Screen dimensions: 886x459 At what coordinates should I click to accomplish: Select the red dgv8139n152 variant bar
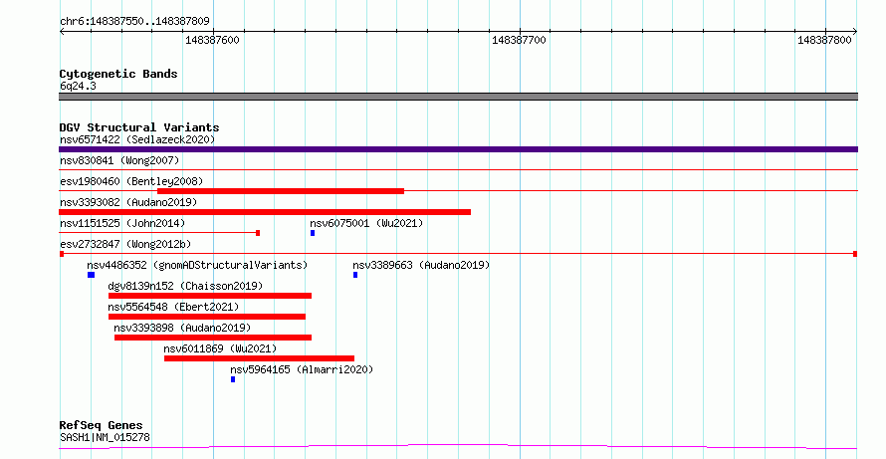[x=210, y=296]
